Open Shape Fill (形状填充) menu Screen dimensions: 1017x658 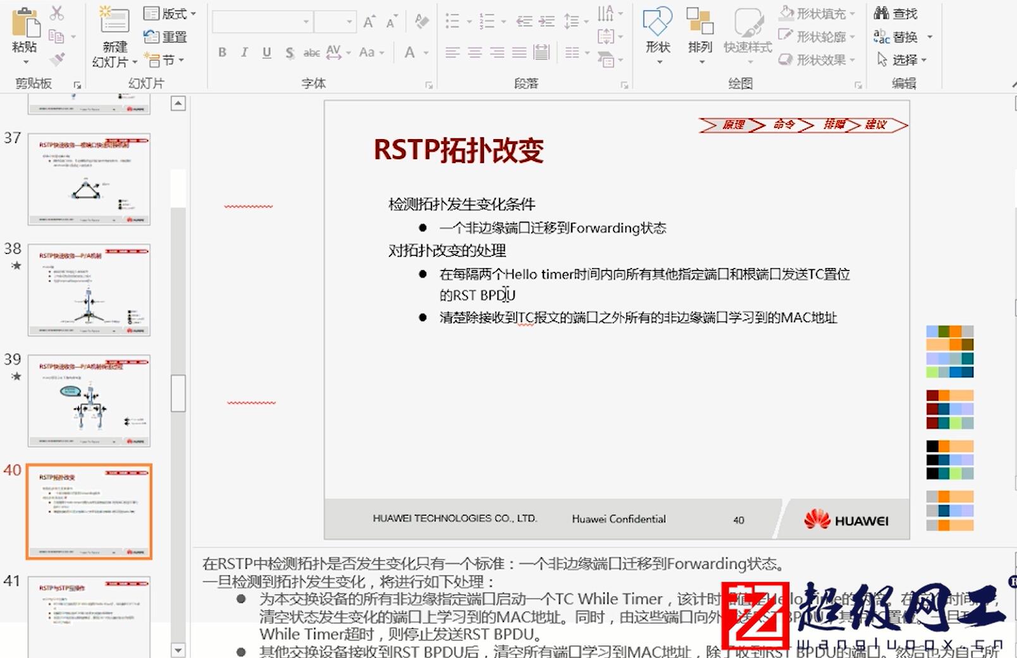coord(817,13)
